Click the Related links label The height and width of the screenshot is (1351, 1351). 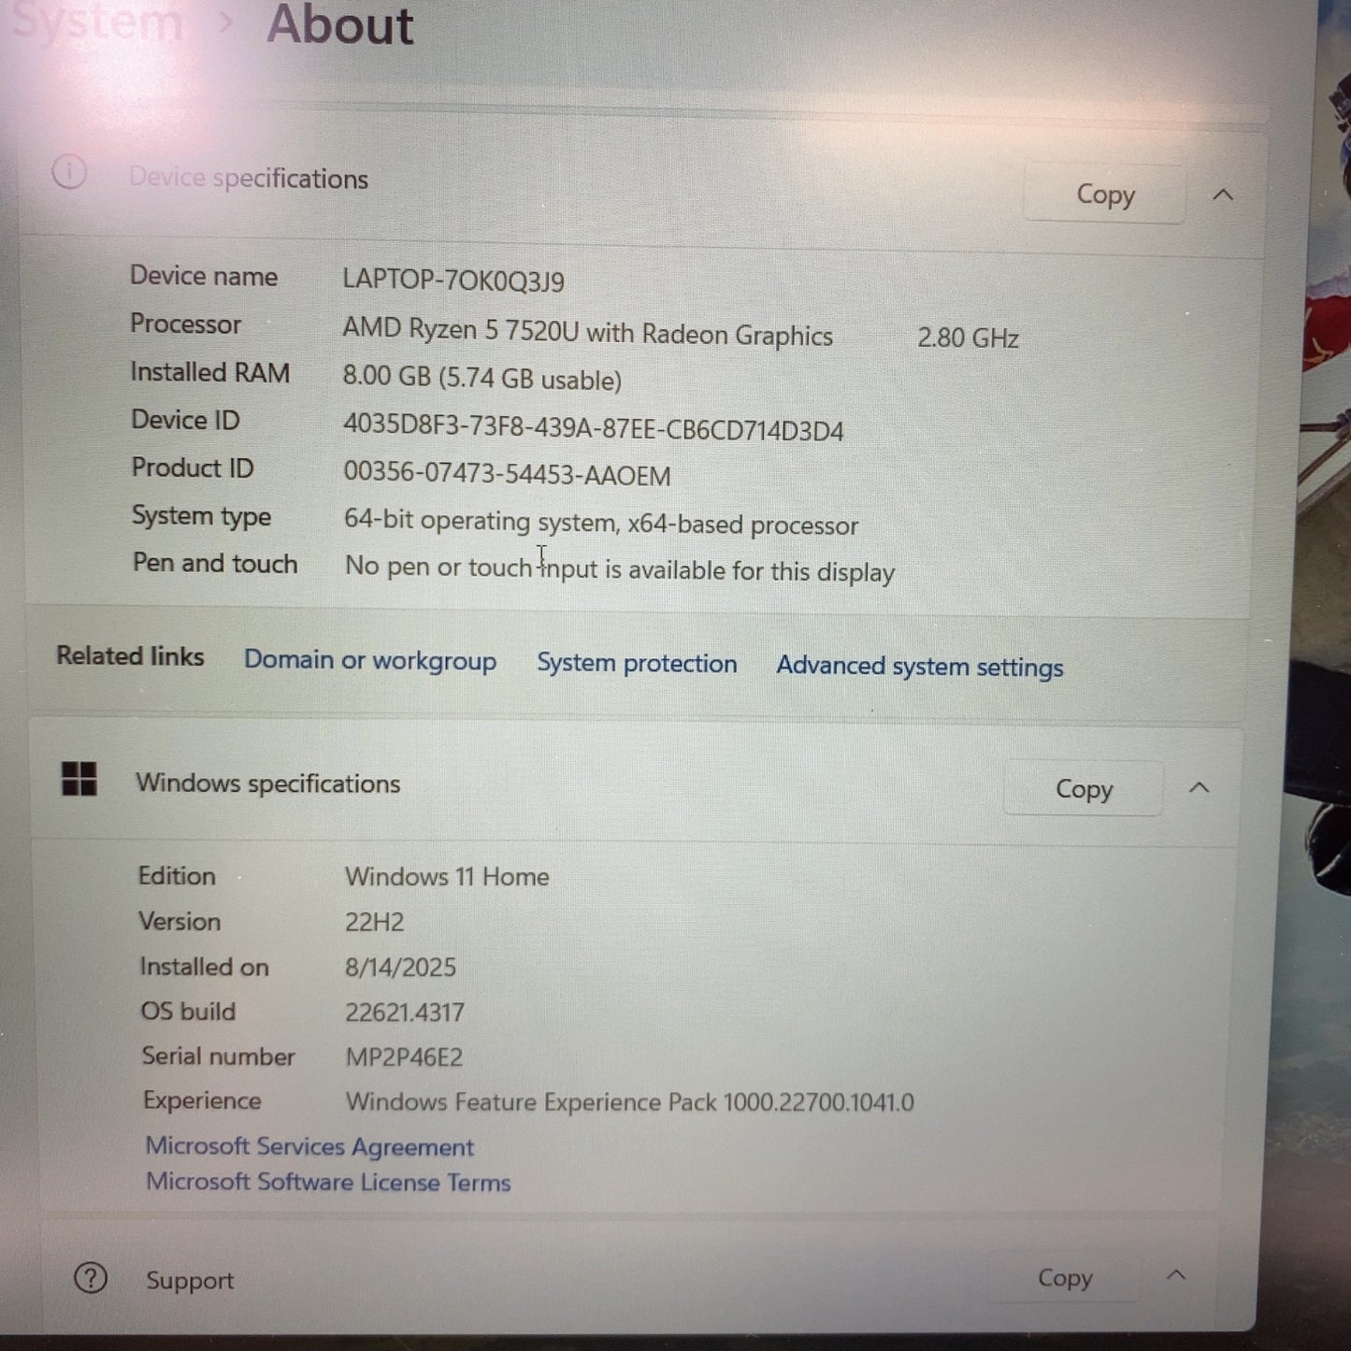click(130, 655)
